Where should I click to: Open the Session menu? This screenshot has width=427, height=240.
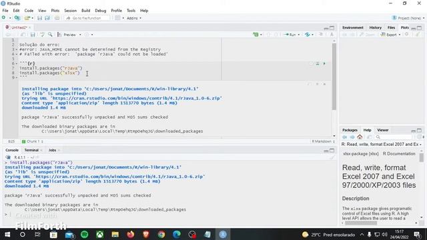70,11
